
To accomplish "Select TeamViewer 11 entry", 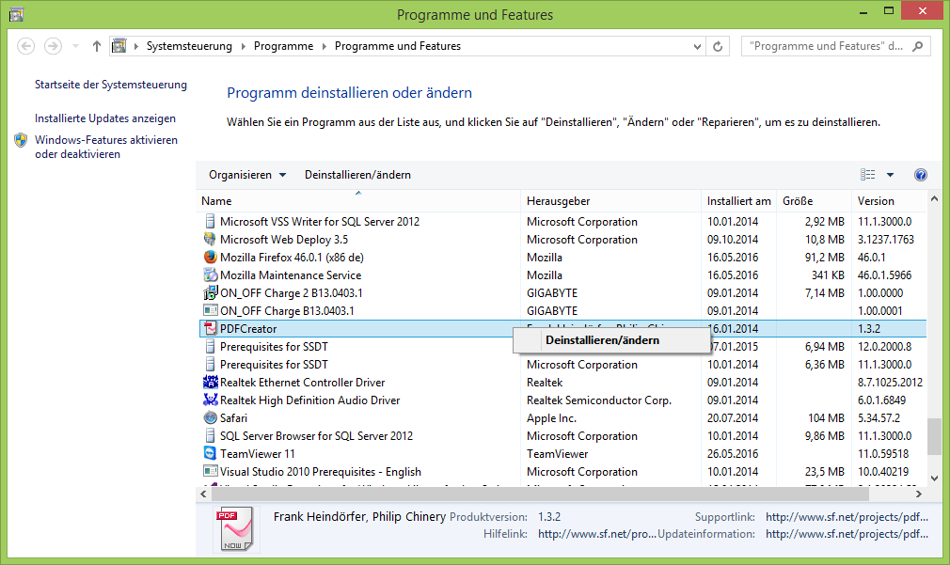I will click(x=562, y=453).
